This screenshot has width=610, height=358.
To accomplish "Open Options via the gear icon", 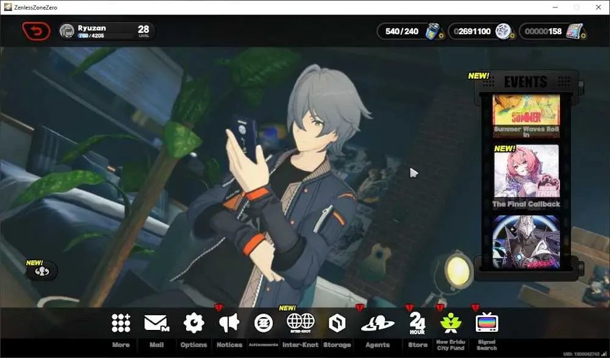I will pyautogui.click(x=193, y=323).
